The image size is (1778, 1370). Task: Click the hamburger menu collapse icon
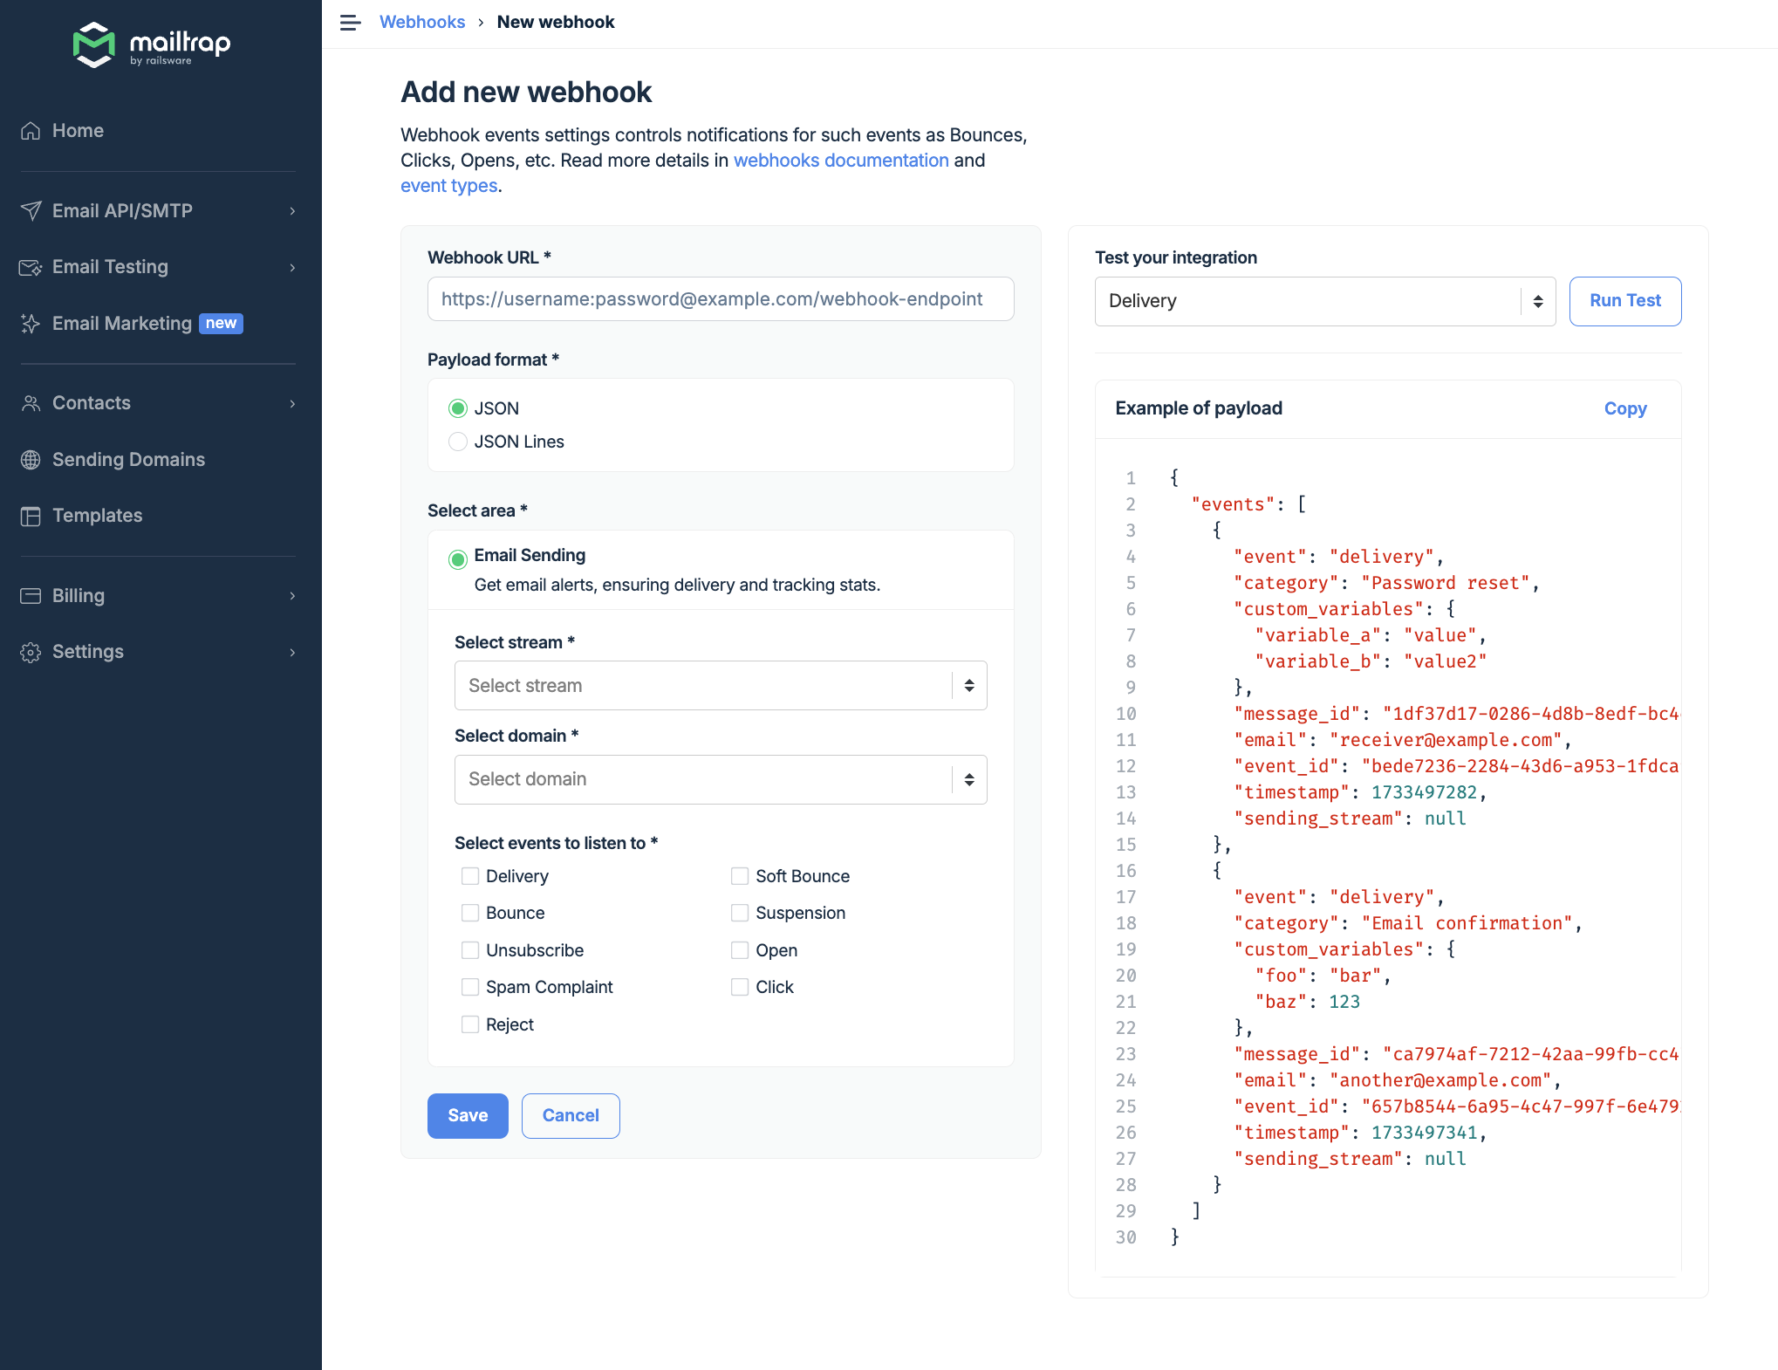[x=350, y=23]
